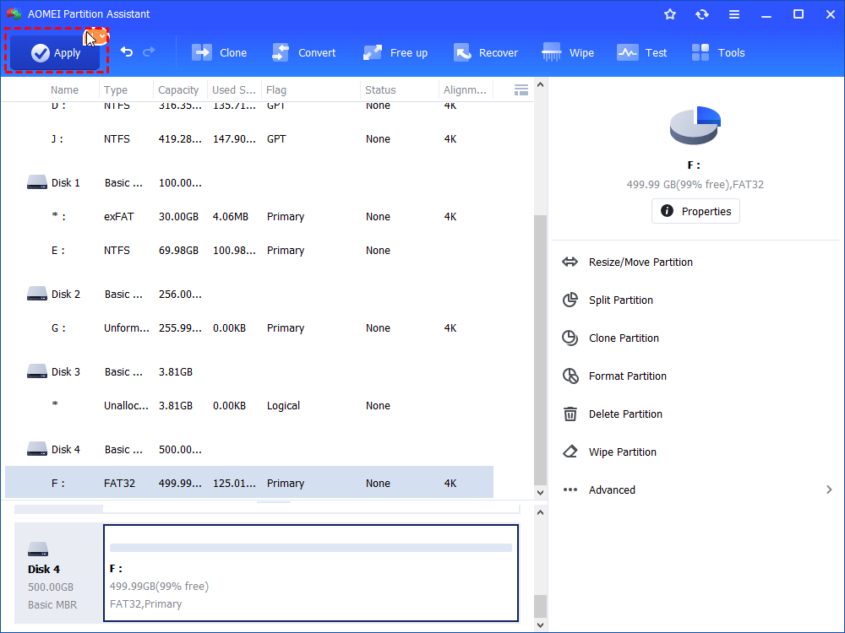Click the star favorite icon in title bar
Image resolution: width=845 pixels, height=633 pixels.
[670, 14]
